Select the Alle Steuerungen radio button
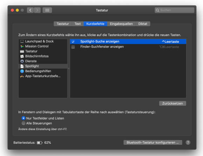Viewport: 203px width, 156px height. tap(23, 123)
